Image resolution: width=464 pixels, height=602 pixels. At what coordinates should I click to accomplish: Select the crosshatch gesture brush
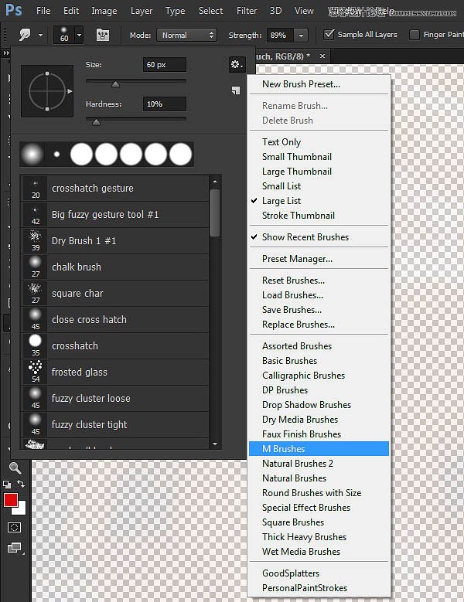point(115,188)
